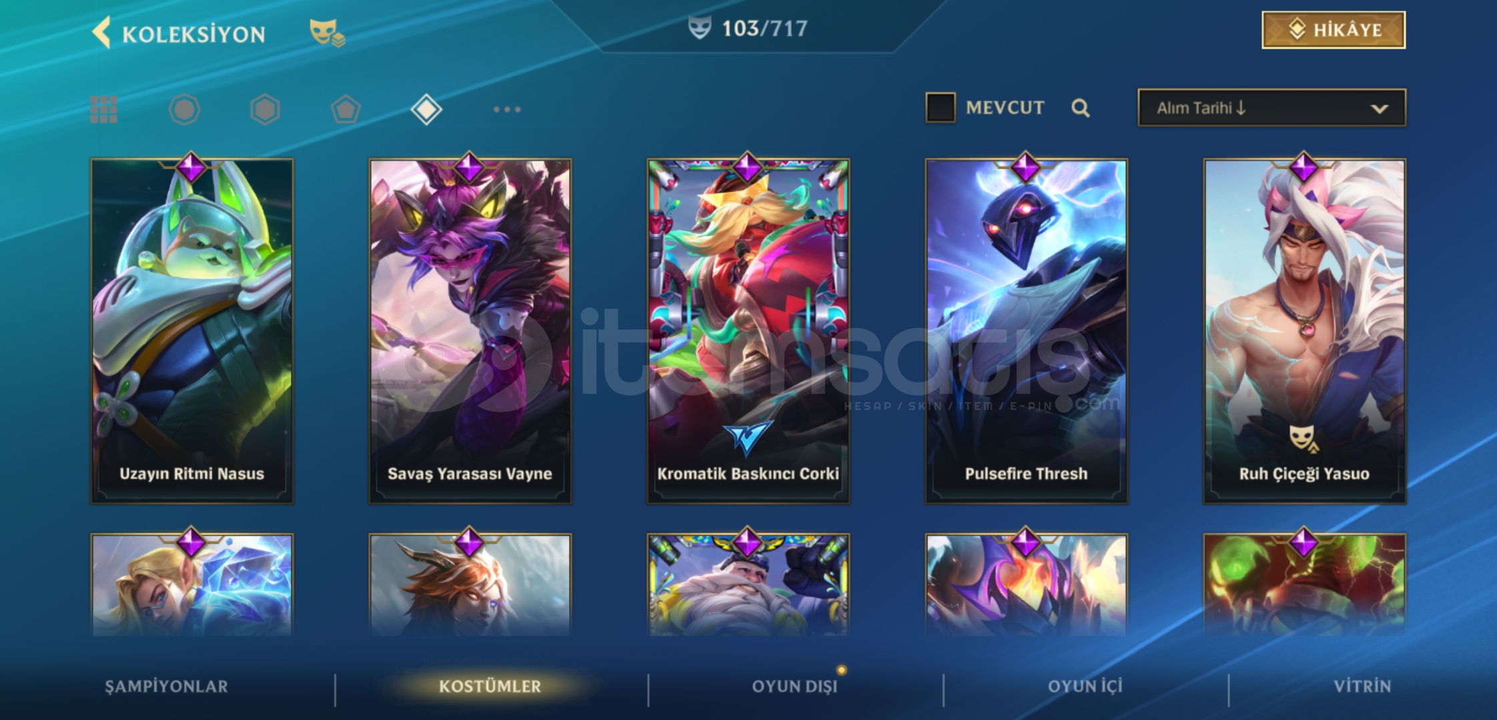Go back using the Koleksiyon arrow

[101, 33]
